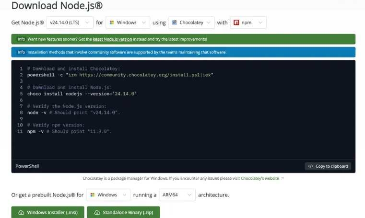Viewport: 365px width, 218px height.
Task: Click the '# Verify the Node.js version:' comment
Action: (x=67, y=106)
